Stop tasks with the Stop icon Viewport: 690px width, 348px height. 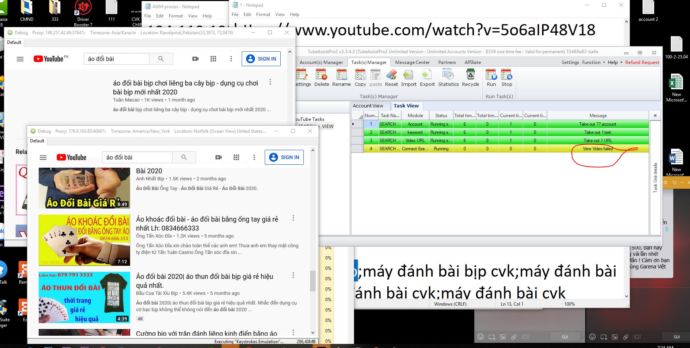pyautogui.click(x=506, y=78)
